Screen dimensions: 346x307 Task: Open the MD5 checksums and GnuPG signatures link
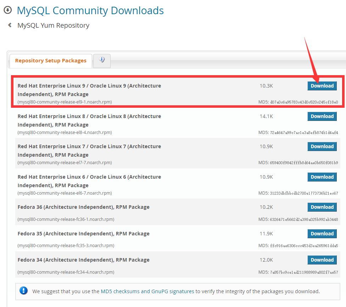click(x=147, y=291)
